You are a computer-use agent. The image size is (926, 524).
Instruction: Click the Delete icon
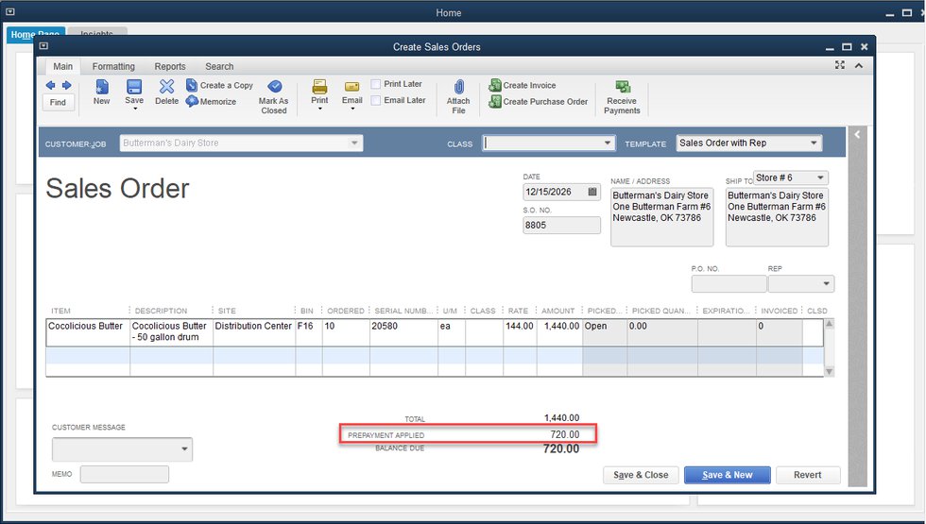pyautogui.click(x=166, y=87)
